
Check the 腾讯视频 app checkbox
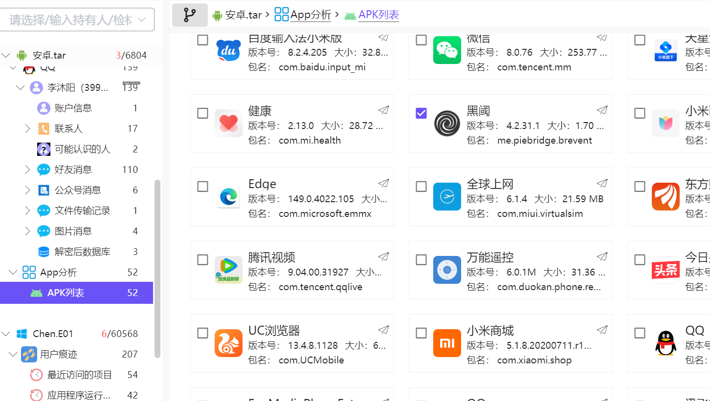click(202, 260)
